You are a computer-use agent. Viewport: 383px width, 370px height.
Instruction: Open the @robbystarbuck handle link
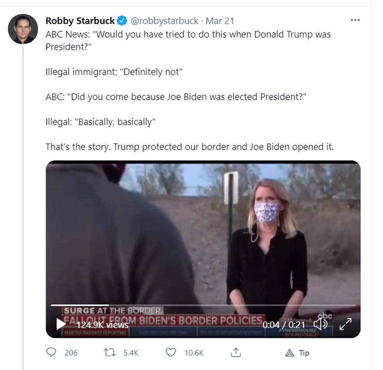coord(164,21)
